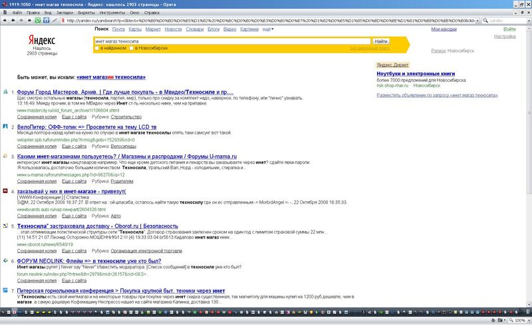Open the address bar history dropdown
The image size is (532, 325).
click(x=477, y=21)
